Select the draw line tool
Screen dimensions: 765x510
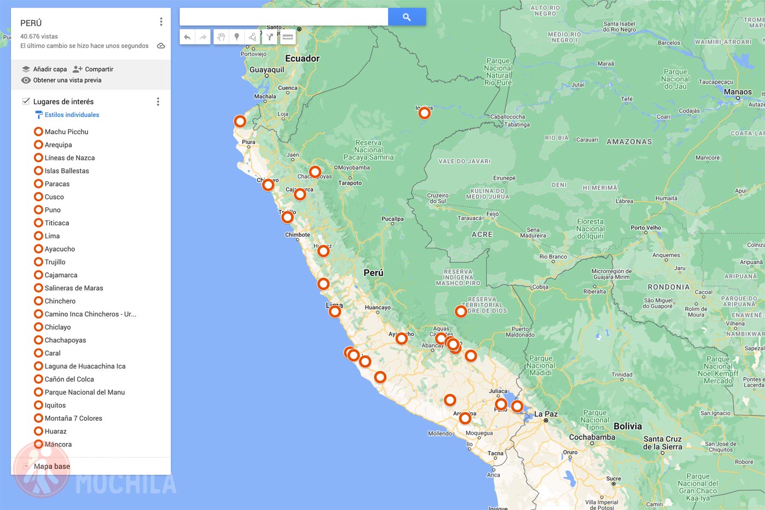(x=252, y=37)
